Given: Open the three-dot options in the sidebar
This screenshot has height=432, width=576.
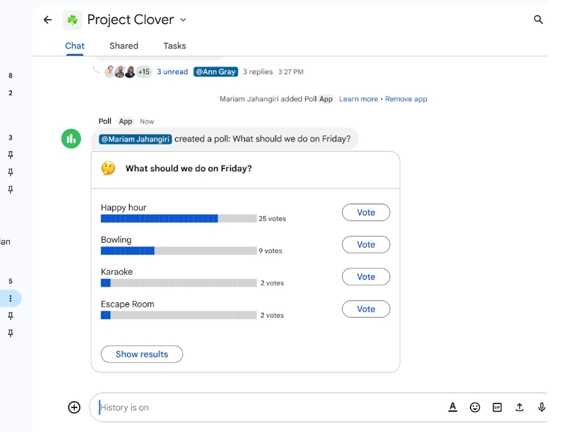Looking at the screenshot, I should 10,298.
